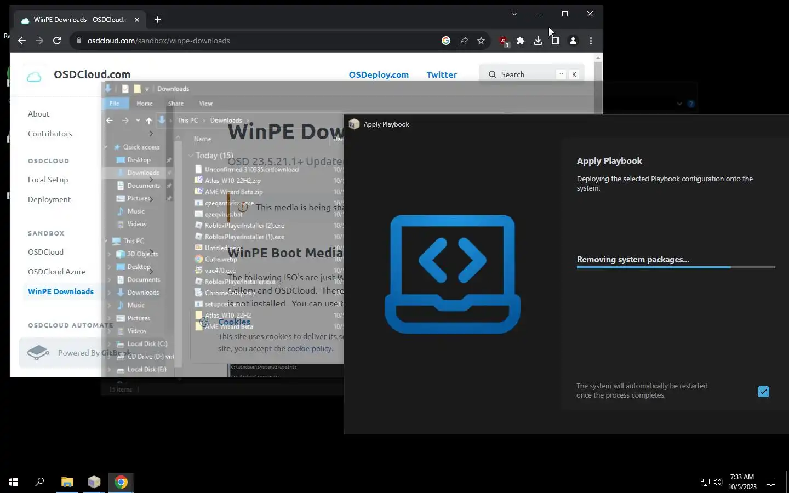Image resolution: width=789 pixels, height=493 pixels.
Task: Expand the Local Setup sidebar chevron
Action: click(x=151, y=180)
